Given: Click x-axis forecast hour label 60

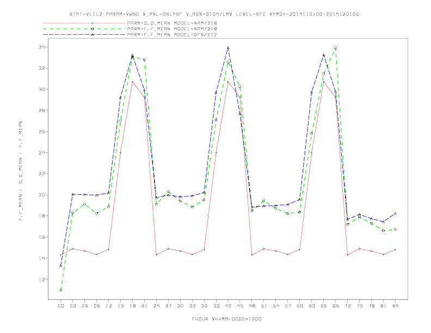Looking at the screenshot, I should click(300, 306).
